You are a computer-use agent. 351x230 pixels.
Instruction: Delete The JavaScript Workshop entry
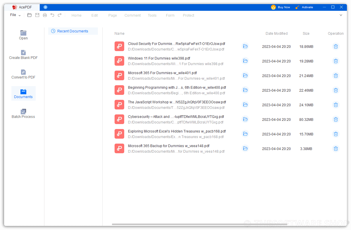336,105
